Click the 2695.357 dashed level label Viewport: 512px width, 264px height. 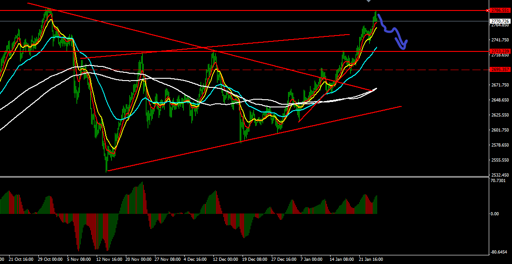click(x=501, y=70)
